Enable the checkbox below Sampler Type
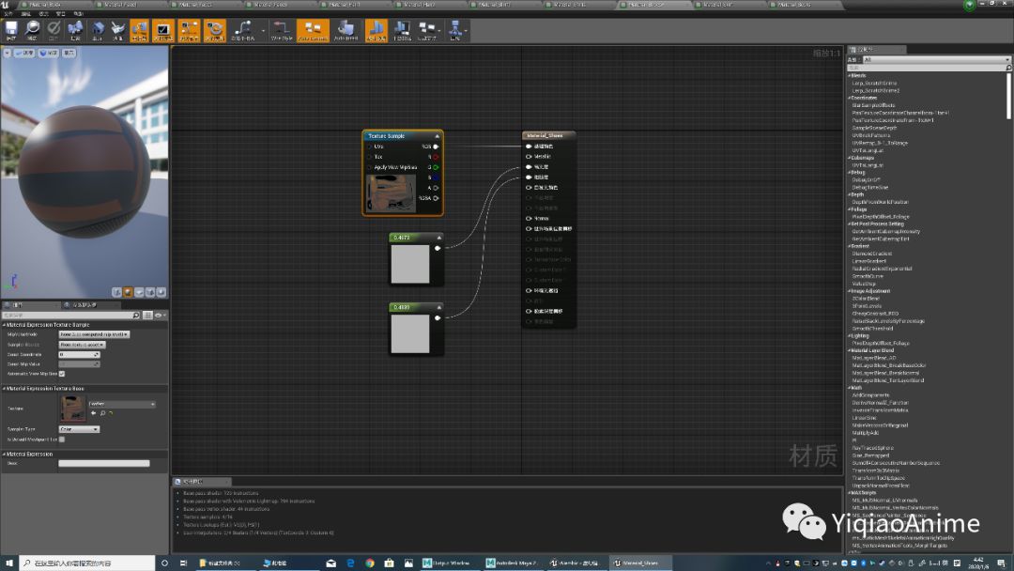Screen dimensions: 1014x571 (62, 438)
